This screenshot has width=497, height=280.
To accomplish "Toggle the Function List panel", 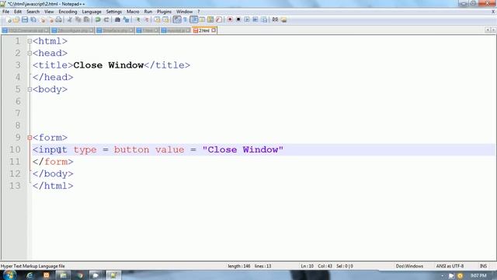I will click(x=219, y=19).
